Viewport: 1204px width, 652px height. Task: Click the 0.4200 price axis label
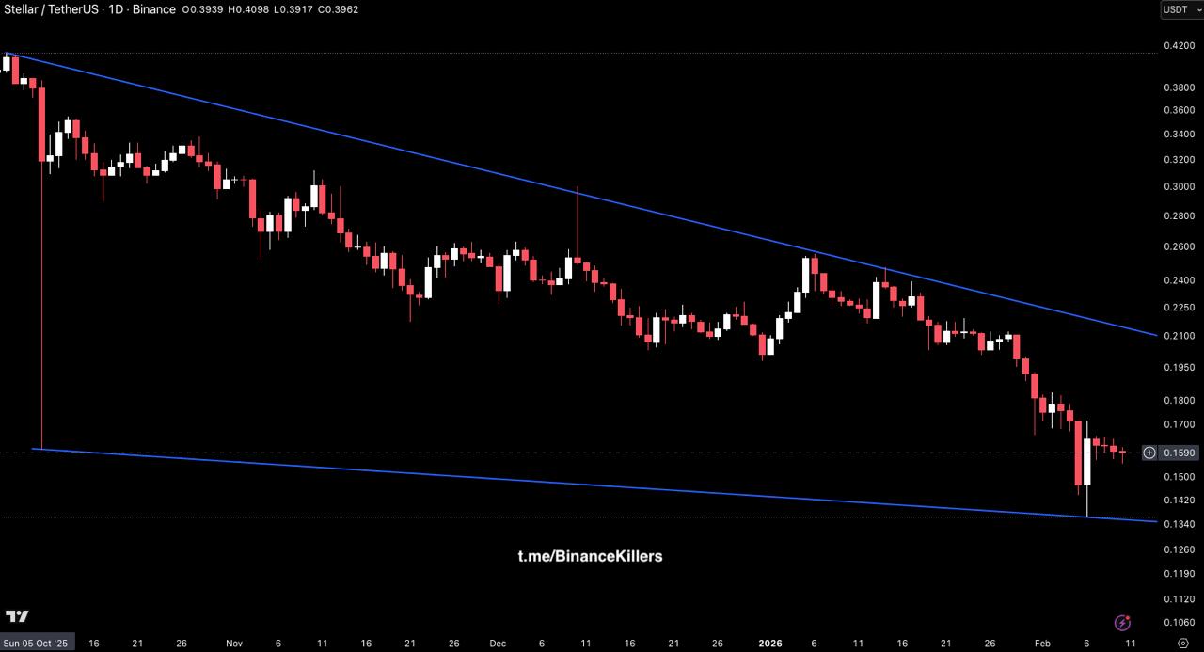coord(1180,45)
